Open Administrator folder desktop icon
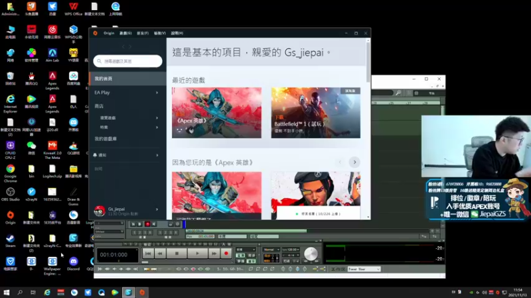 pos(10,9)
